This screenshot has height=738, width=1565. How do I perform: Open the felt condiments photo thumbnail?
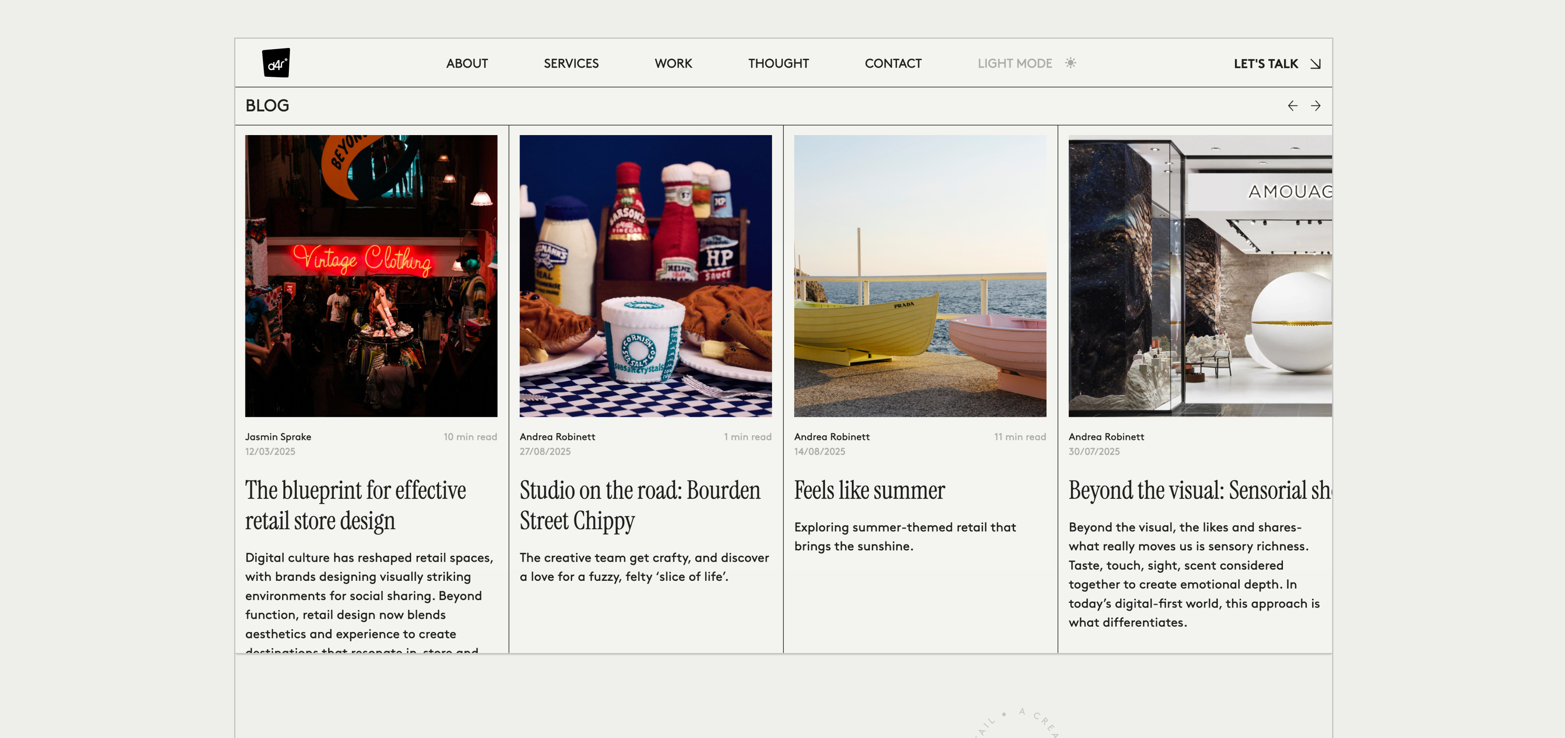click(x=645, y=276)
